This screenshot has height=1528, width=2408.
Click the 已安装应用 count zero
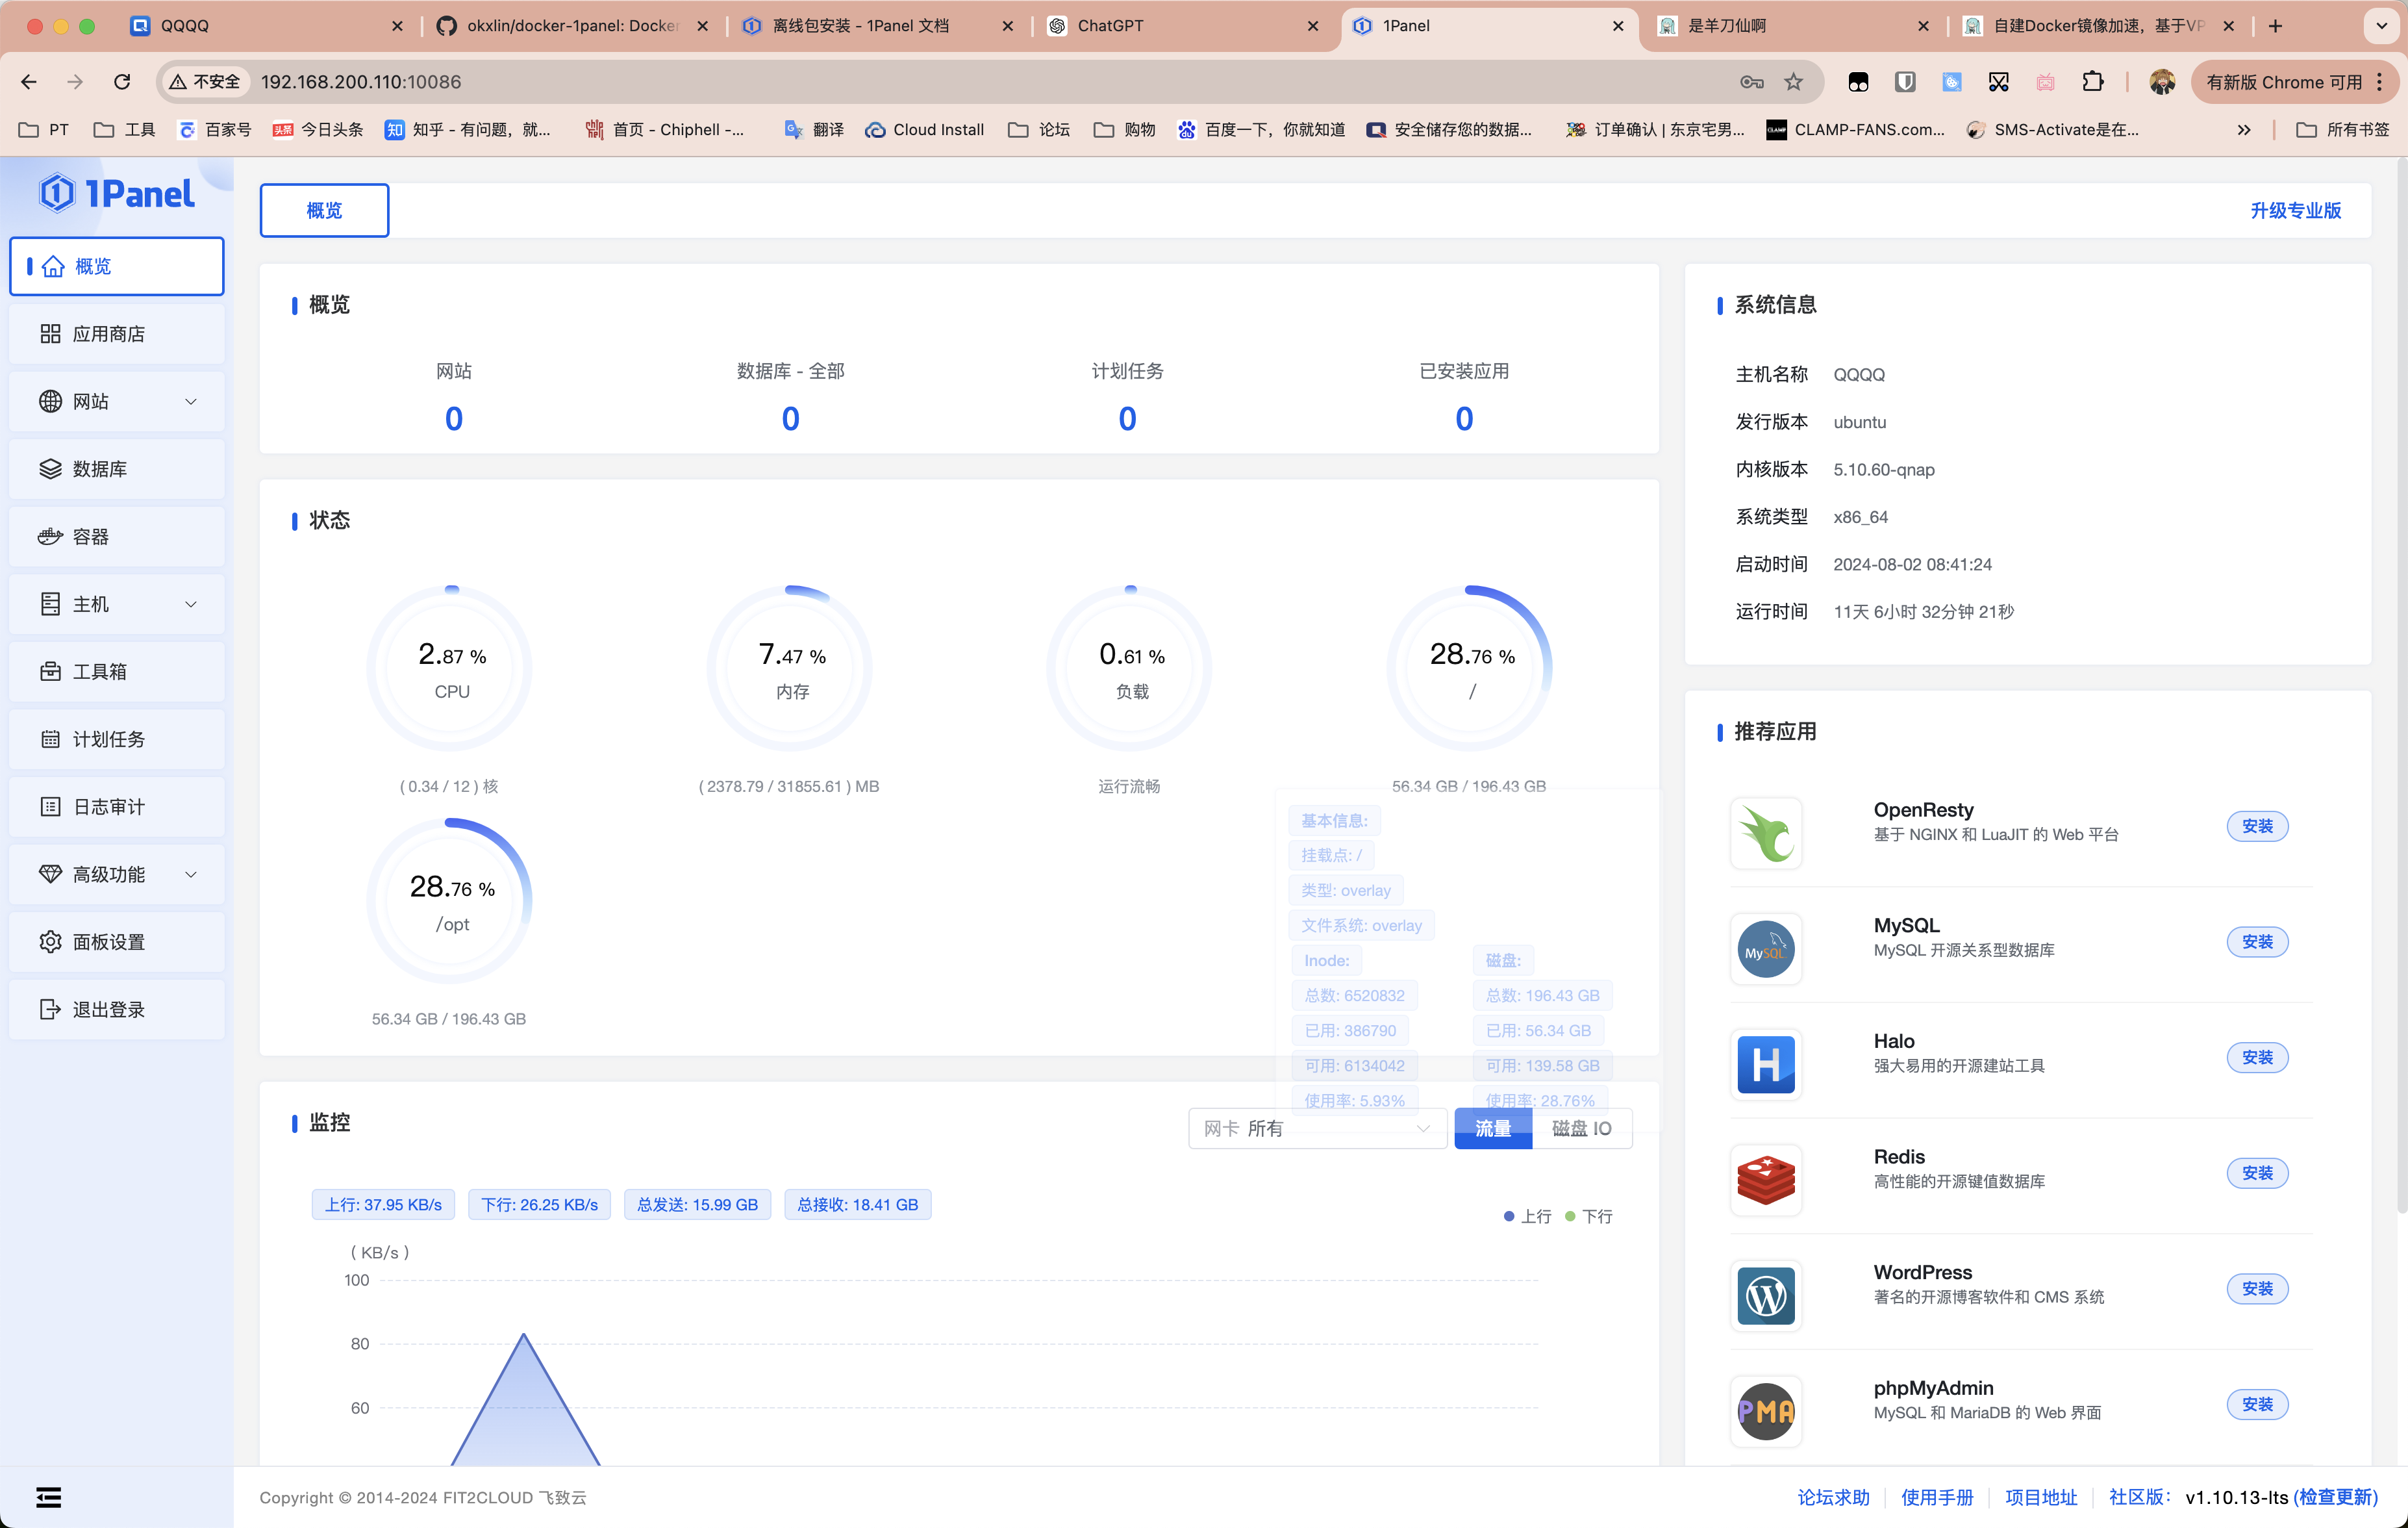(1464, 418)
